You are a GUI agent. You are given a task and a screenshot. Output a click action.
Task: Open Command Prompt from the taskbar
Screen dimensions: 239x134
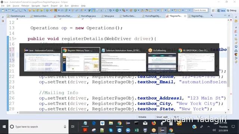point(136,123)
